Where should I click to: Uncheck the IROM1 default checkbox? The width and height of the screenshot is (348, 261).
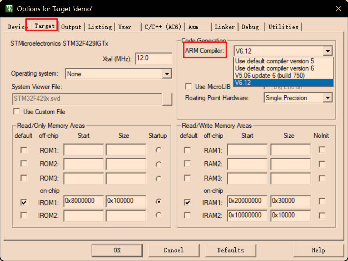pos(24,203)
